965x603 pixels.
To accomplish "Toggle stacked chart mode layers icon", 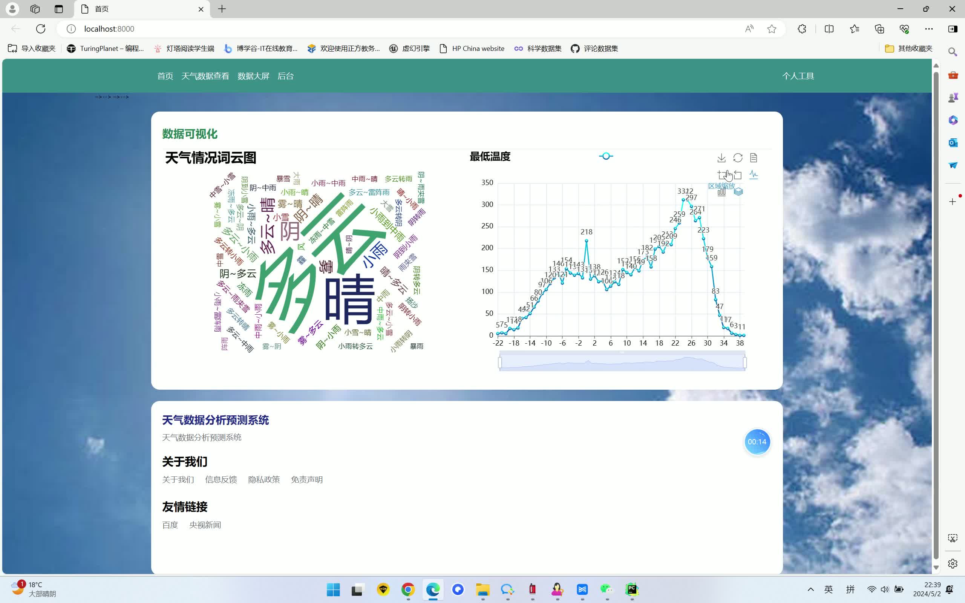I will (x=738, y=192).
